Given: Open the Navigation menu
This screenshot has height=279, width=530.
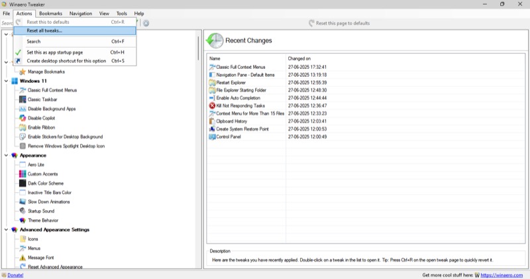Looking at the screenshot, I should click(x=81, y=13).
